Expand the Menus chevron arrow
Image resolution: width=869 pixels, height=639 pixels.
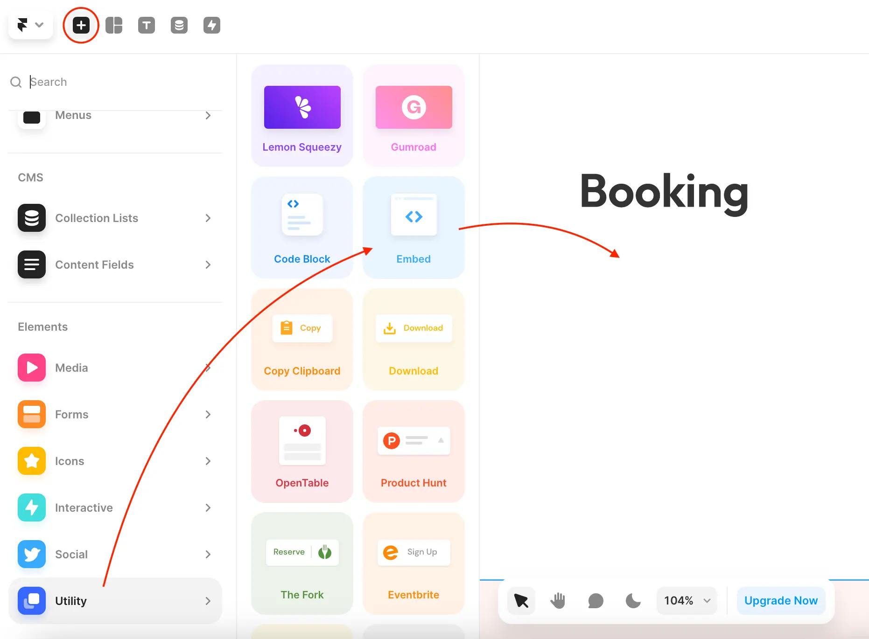point(208,115)
